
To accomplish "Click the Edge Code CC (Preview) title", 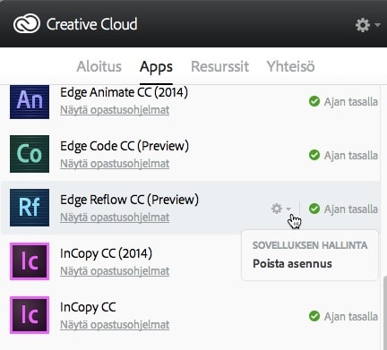I will click(x=125, y=146).
